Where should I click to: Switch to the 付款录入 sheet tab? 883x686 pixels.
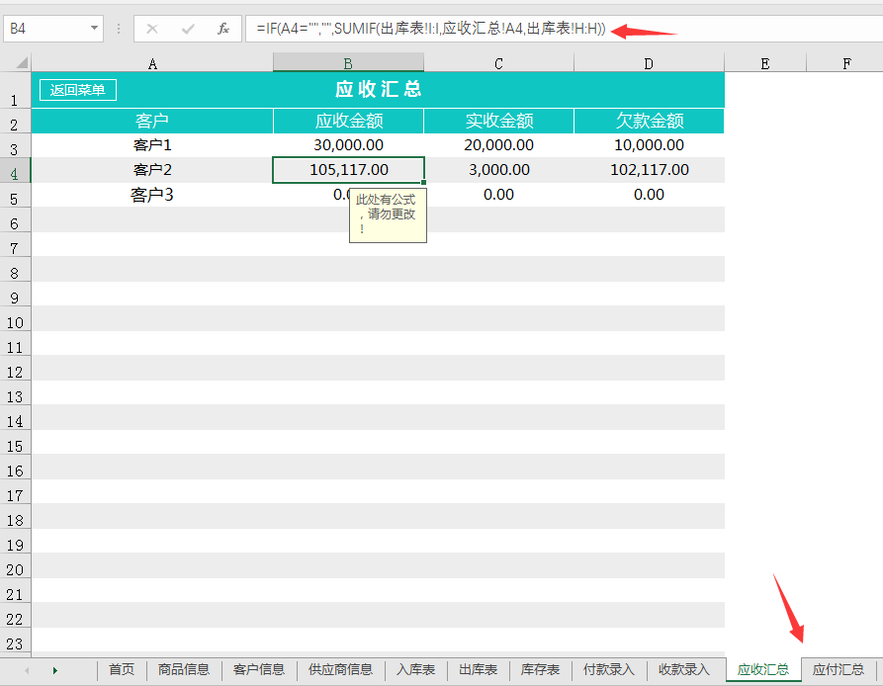pos(609,669)
